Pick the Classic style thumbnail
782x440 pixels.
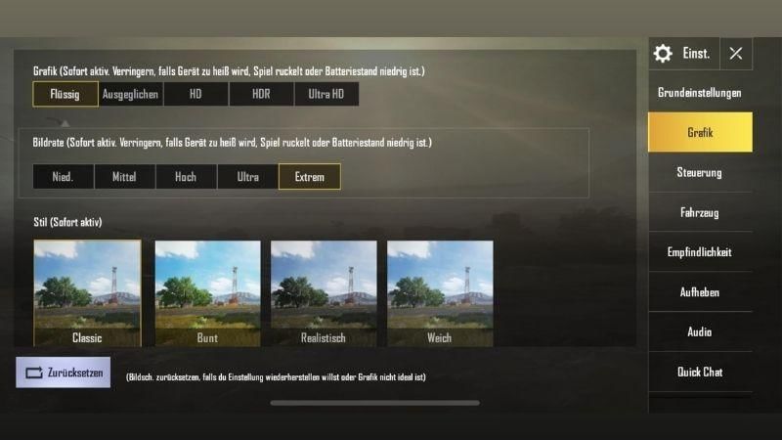(87, 293)
